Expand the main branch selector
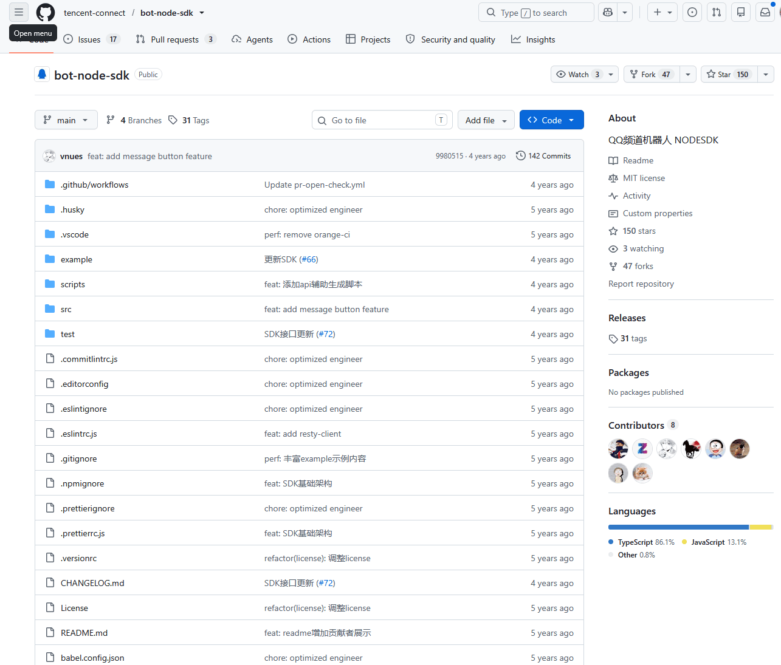This screenshot has height=665, width=781. pyautogui.click(x=66, y=120)
